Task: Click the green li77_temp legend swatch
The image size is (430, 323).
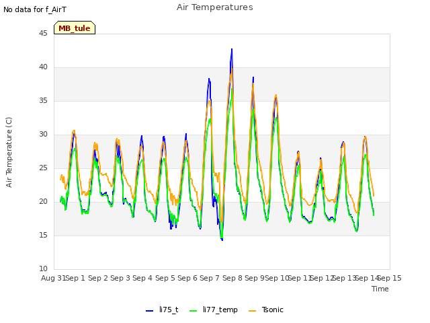Action: click(x=193, y=311)
